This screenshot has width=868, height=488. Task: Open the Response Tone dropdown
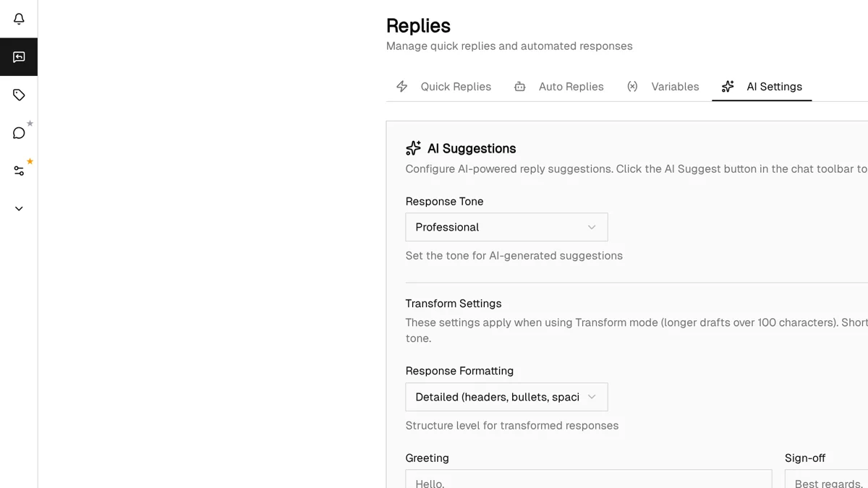506,226
